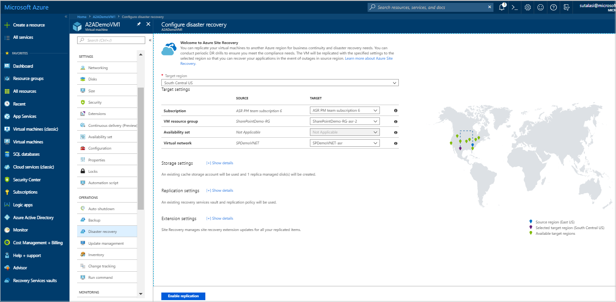Image resolution: width=616 pixels, height=302 pixels.
Task: Select Configuration in the VM menu
Action: click(107, 148)
